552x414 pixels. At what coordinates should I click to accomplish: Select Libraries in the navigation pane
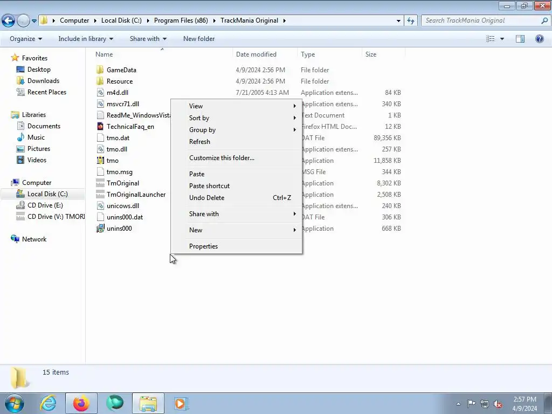coord(34,115)
